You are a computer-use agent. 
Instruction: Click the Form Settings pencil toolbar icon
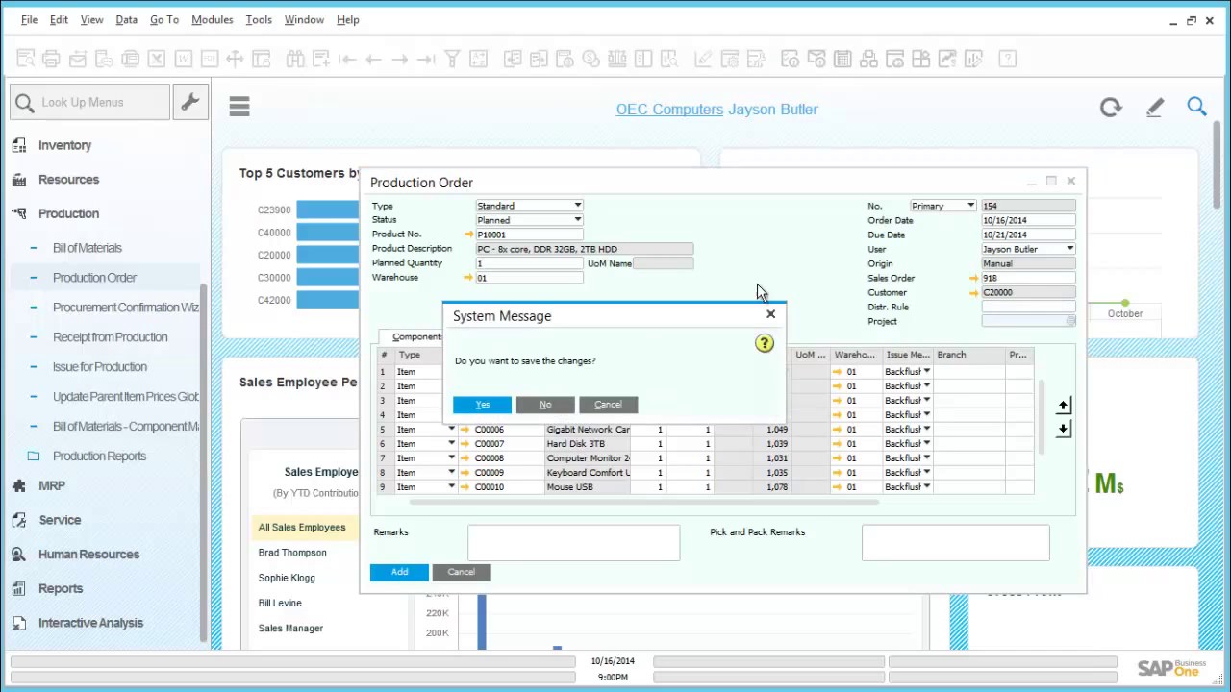point(703,60)
